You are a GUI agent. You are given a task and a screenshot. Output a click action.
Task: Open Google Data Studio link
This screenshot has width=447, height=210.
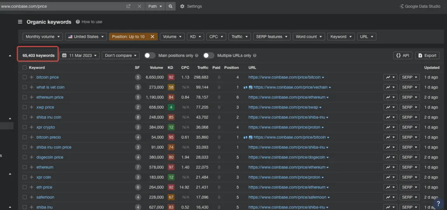pyautogui.click(x=420, y=6)
